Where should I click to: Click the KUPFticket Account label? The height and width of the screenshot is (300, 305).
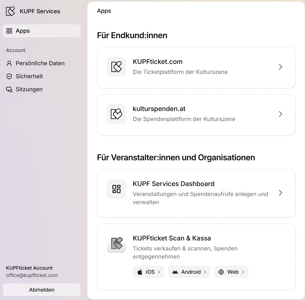coord(29,268)
